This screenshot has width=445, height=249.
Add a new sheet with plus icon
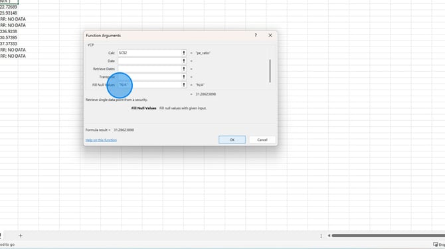(x=21, y=235)
